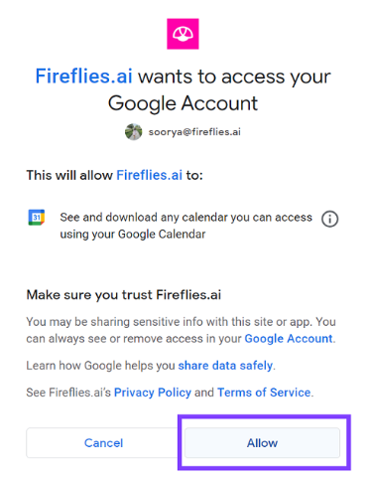Viewport: 371px width, 477px height.
Task: Open Fireflies.ai link in 'This will allow' line
Action: 149,175
